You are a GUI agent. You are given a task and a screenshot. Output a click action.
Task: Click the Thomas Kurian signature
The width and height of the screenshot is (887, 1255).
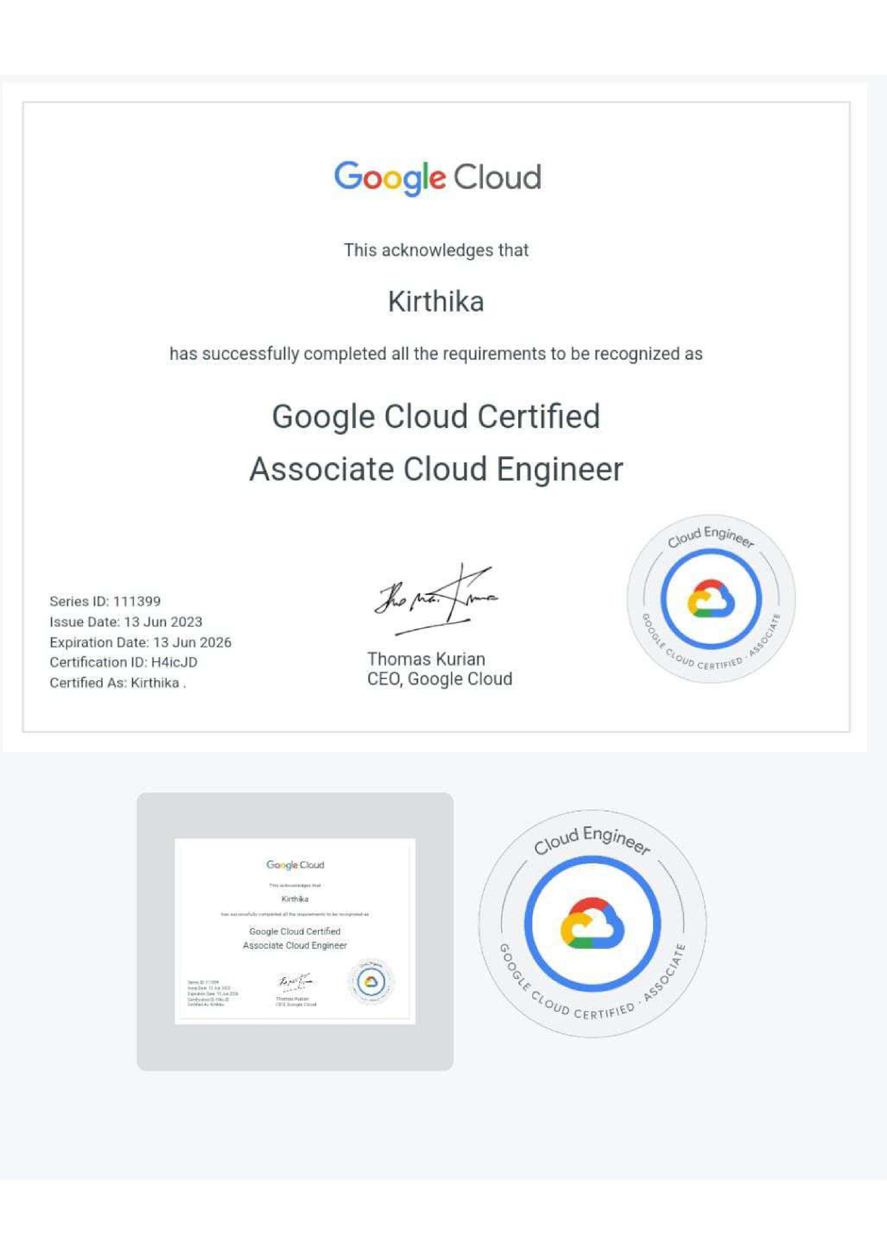(x=436, y=599)
